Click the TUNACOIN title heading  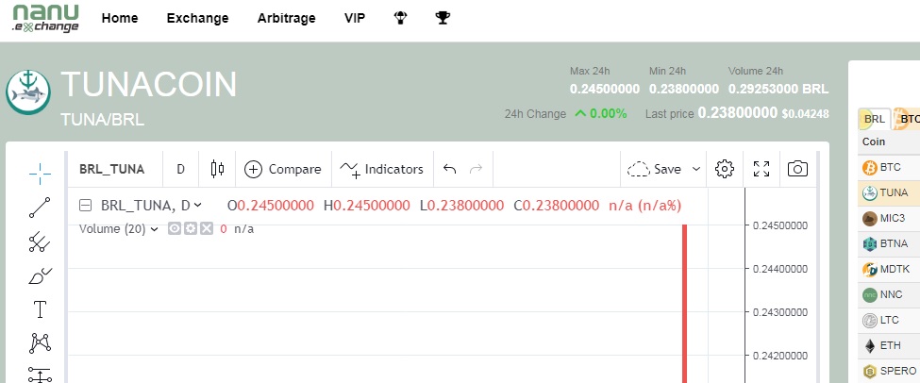[149, 85]
